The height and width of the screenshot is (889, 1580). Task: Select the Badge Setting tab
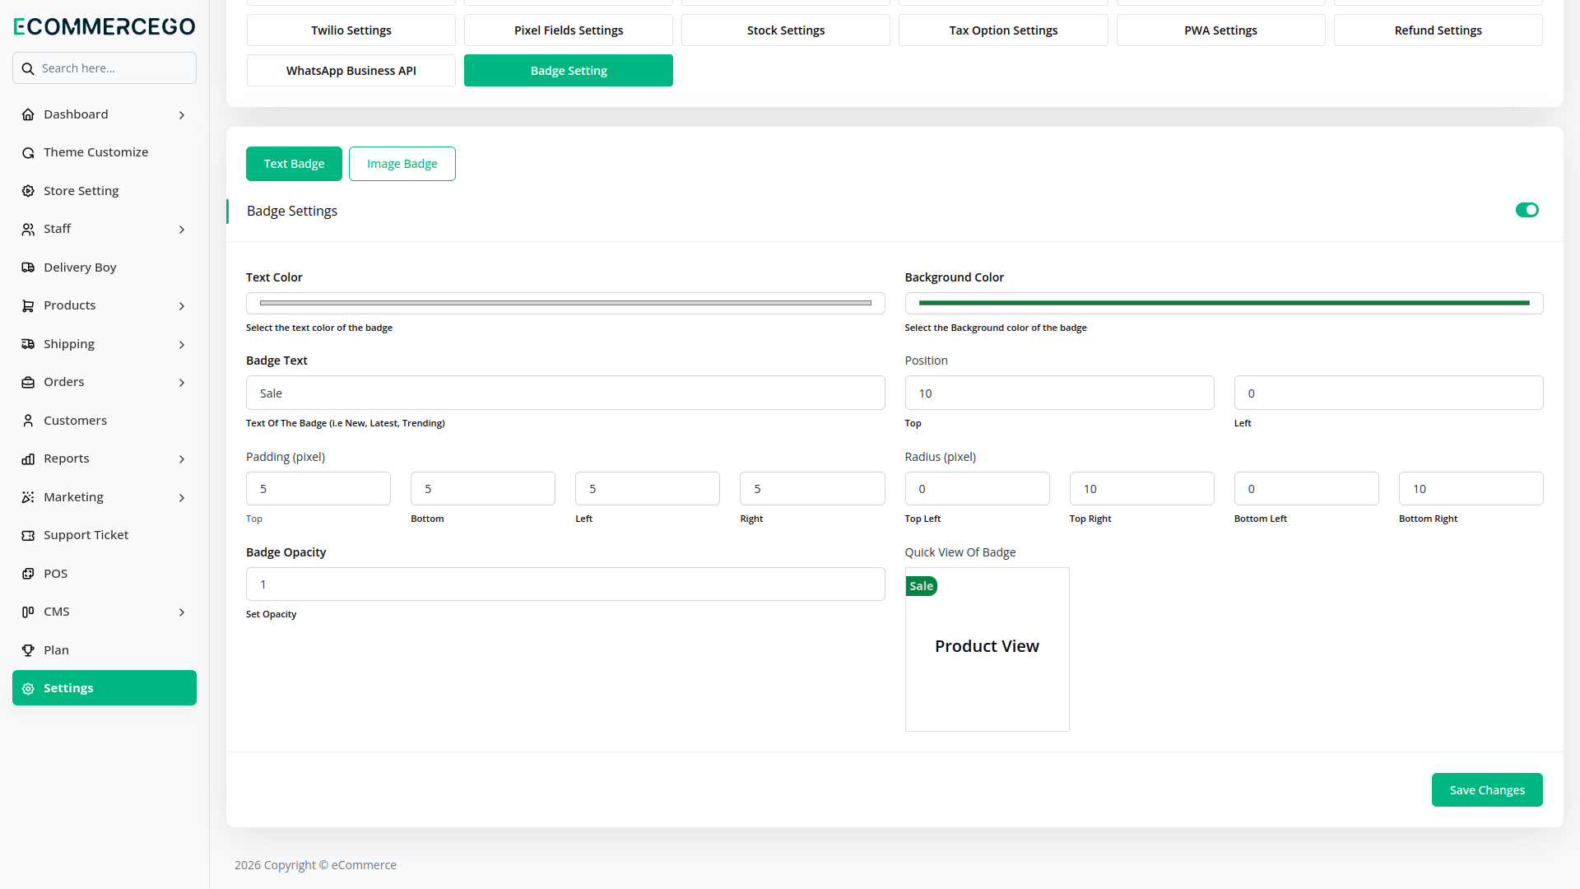point(569,71)
